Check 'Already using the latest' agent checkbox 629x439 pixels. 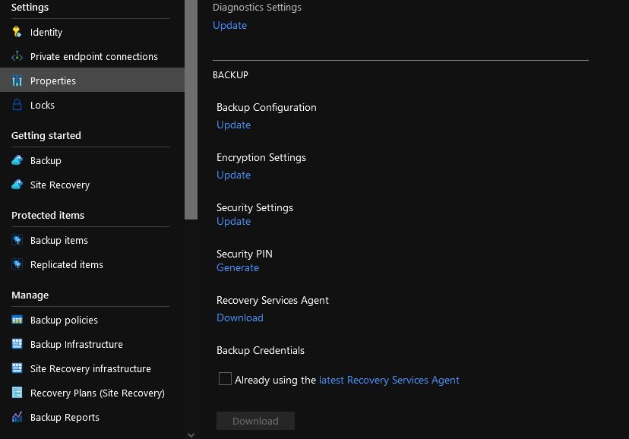click(225, 379)
